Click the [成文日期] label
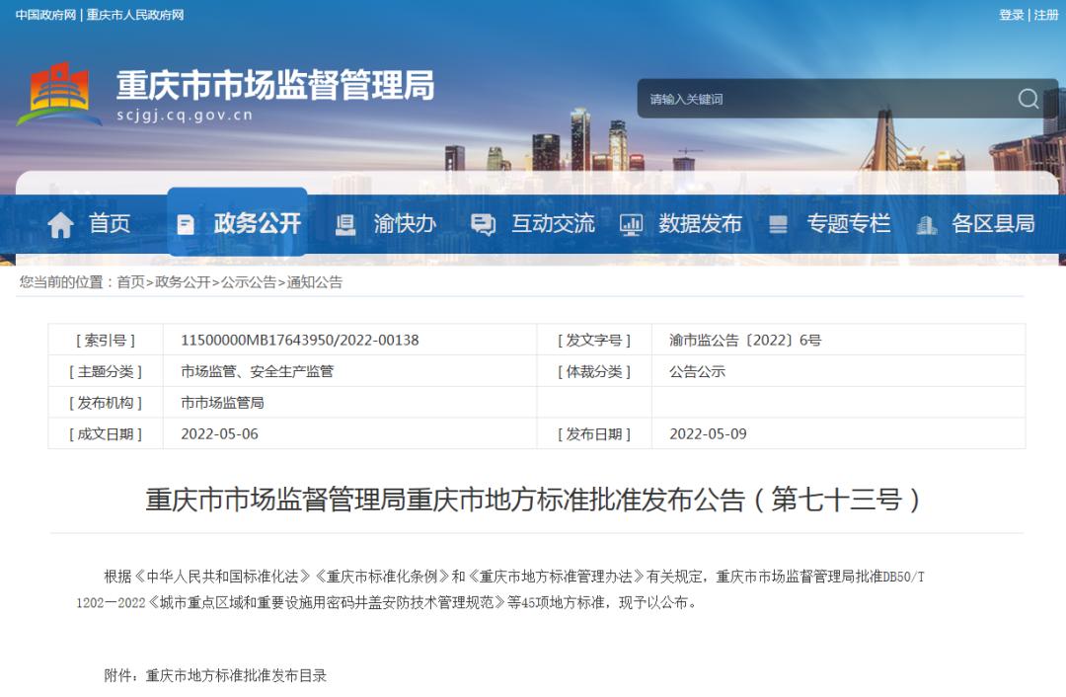Viewport: 1066px width, 697px height. [x=106, y=433]
